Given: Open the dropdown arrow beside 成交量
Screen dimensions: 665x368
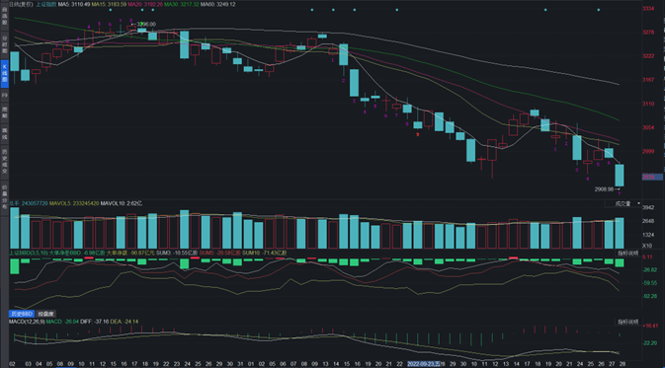Looking at the screenshot, I should click(x=638, y=203).
